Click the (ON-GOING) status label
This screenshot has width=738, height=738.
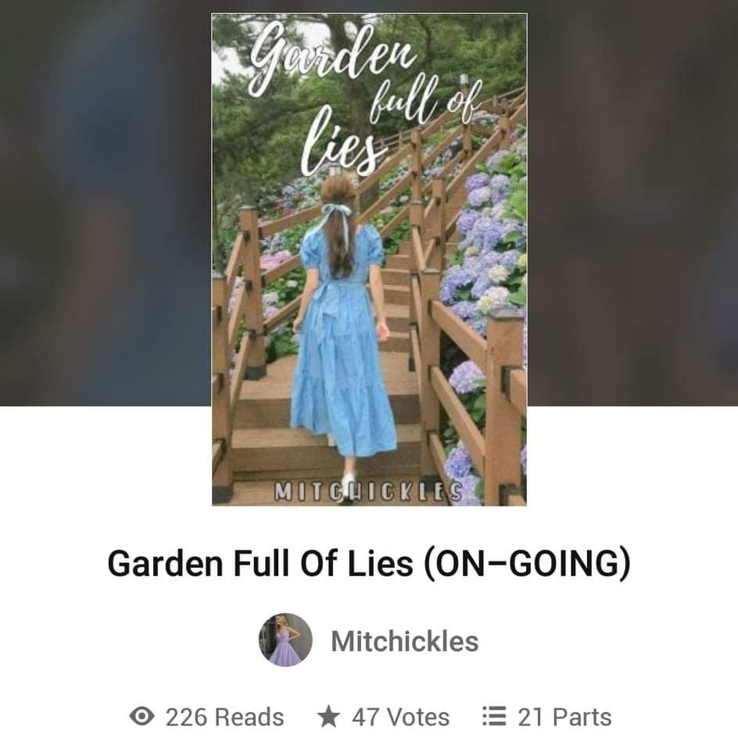[x=527, y=564]
